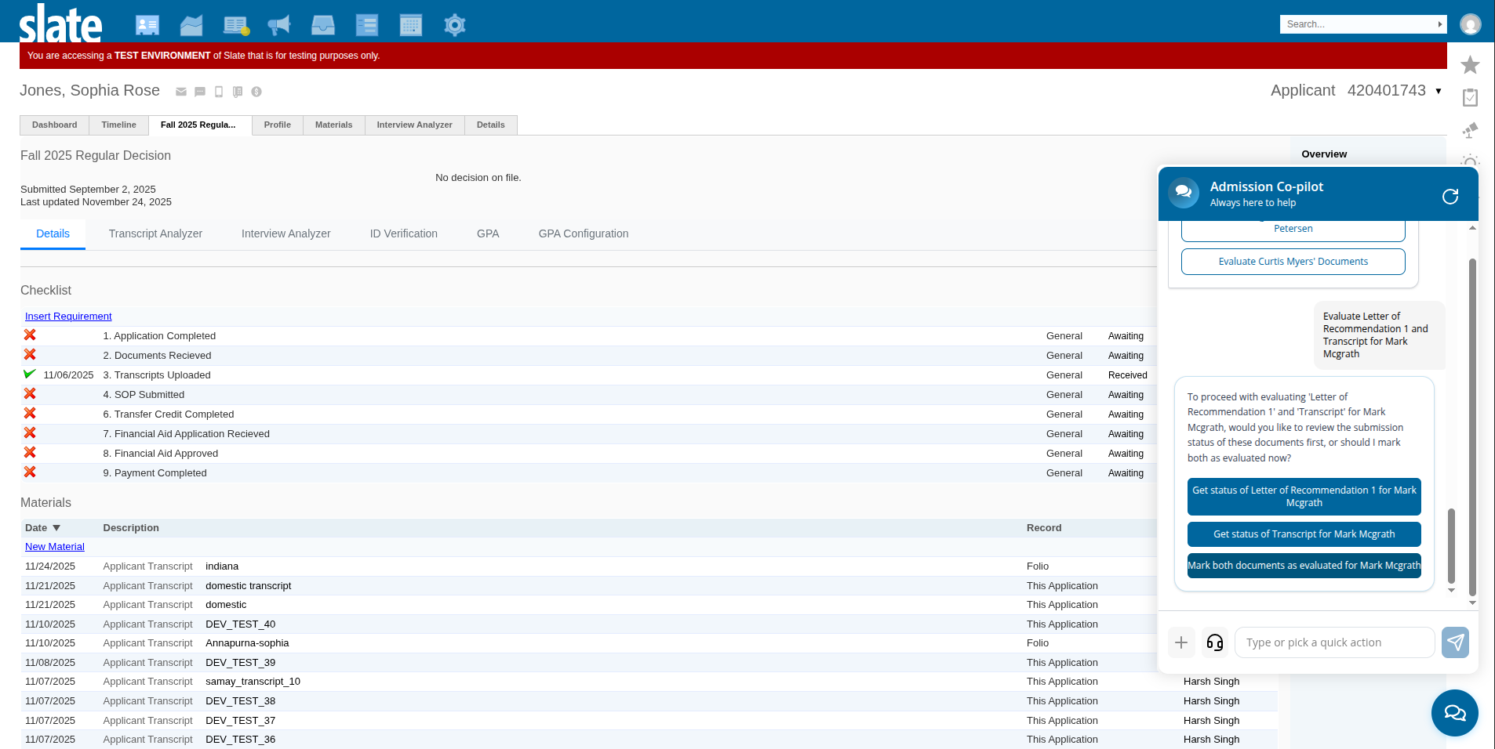Open the Database gear icon
Image resolution: width=1495 pixels, height=749 pixels.
pos(454,25)
